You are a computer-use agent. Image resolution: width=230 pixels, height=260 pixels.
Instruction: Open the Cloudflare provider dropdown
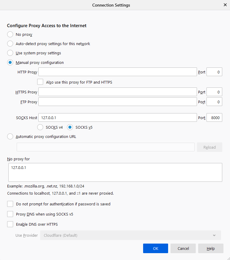tap(130, 235)
